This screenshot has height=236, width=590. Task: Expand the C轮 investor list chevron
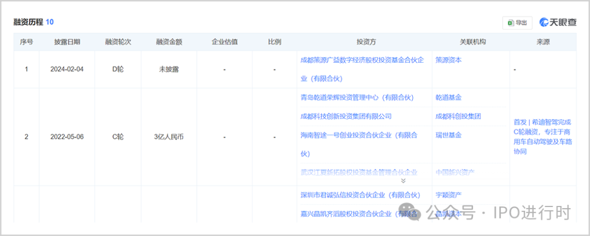(403, 181)
